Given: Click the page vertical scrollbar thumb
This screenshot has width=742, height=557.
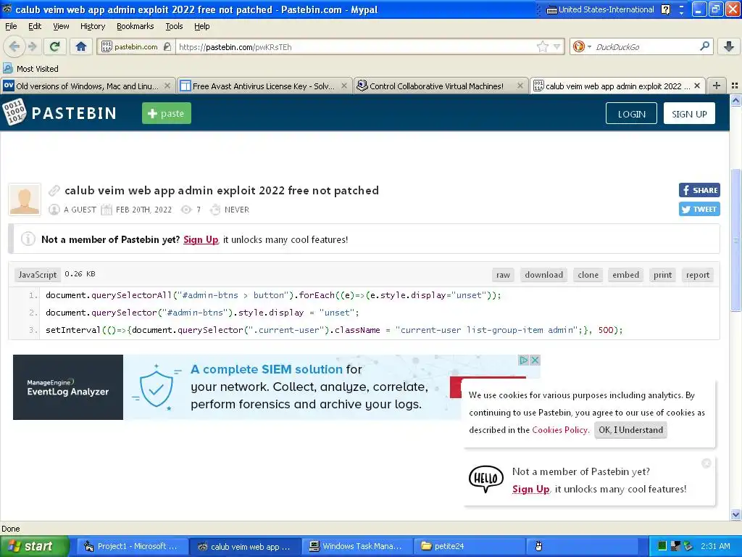Looking at the screenshot, I should tap(735, 239).
